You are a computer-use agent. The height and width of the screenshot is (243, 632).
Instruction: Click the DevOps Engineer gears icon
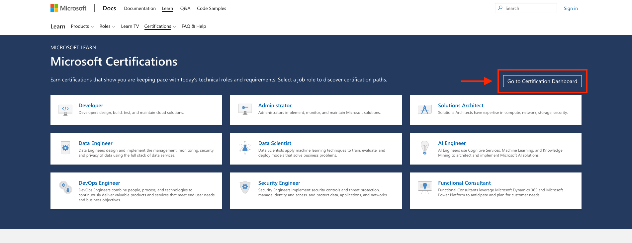[x=65, y=187]
